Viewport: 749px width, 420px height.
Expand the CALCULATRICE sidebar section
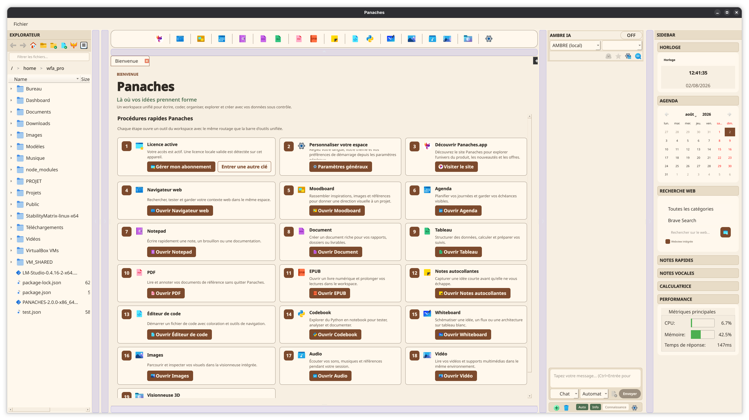point(698,286)
